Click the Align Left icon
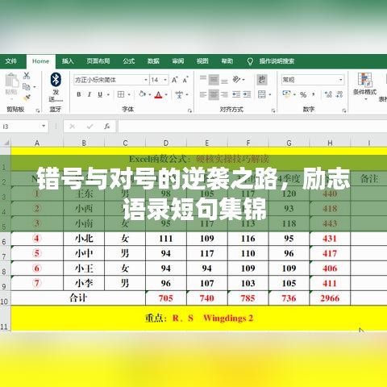The width and height of the screenshot is (387, 387). 203,94
